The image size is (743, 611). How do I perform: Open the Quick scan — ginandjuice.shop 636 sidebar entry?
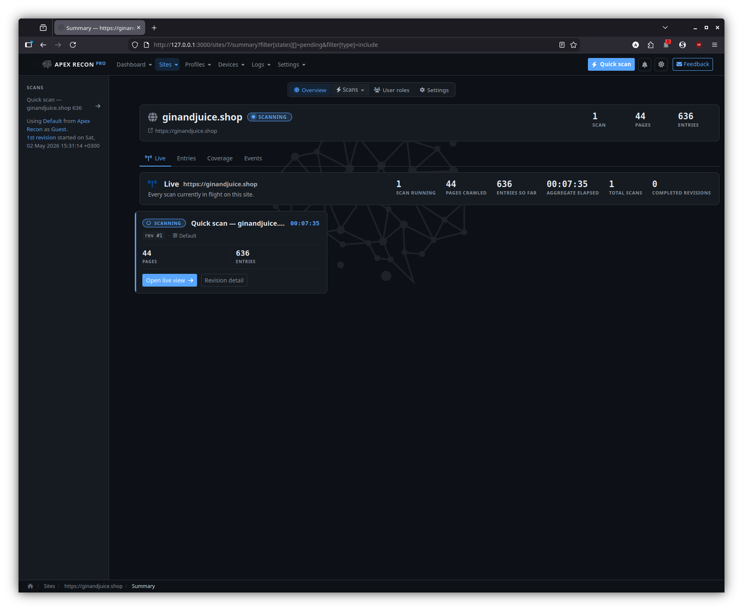(54, 104)
